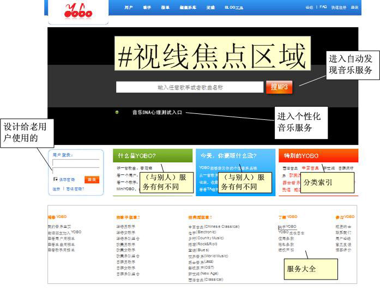
Task: Click the password field in login box
Action: [76, 171]
